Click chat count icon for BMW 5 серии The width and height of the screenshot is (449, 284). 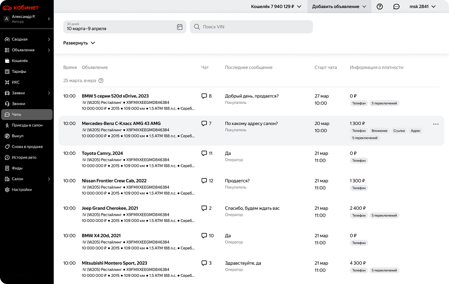point(204,96)
